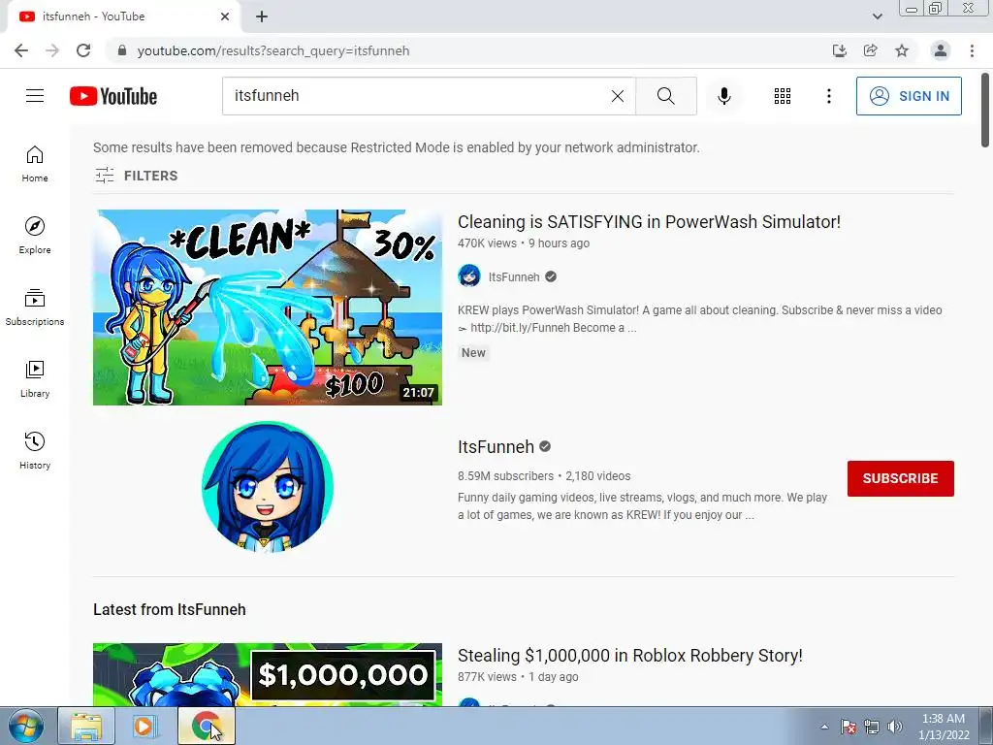Image resolution: width=993 pixels, height=745 pixels.
Task: Click the install app icon in address bar
Action: (x=840, y=50)
